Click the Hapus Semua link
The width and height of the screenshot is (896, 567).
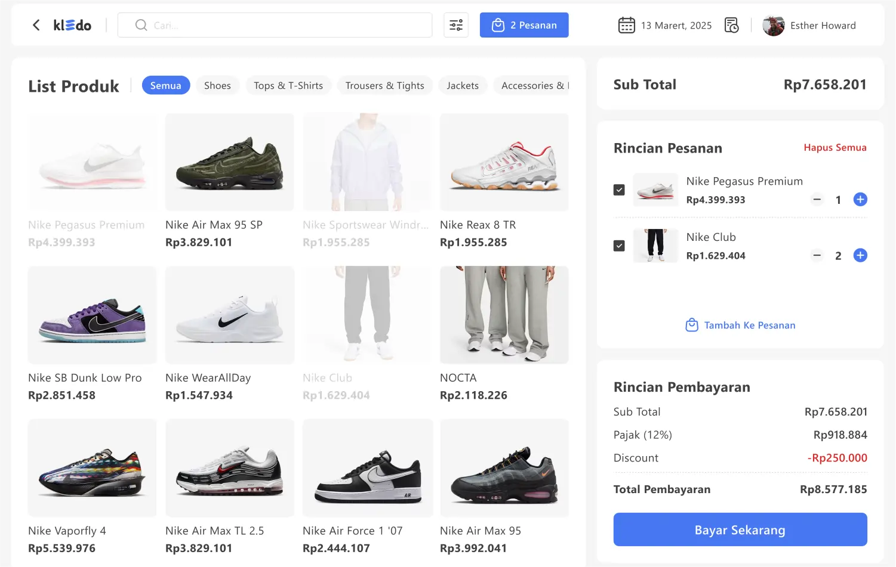point(835,147)
